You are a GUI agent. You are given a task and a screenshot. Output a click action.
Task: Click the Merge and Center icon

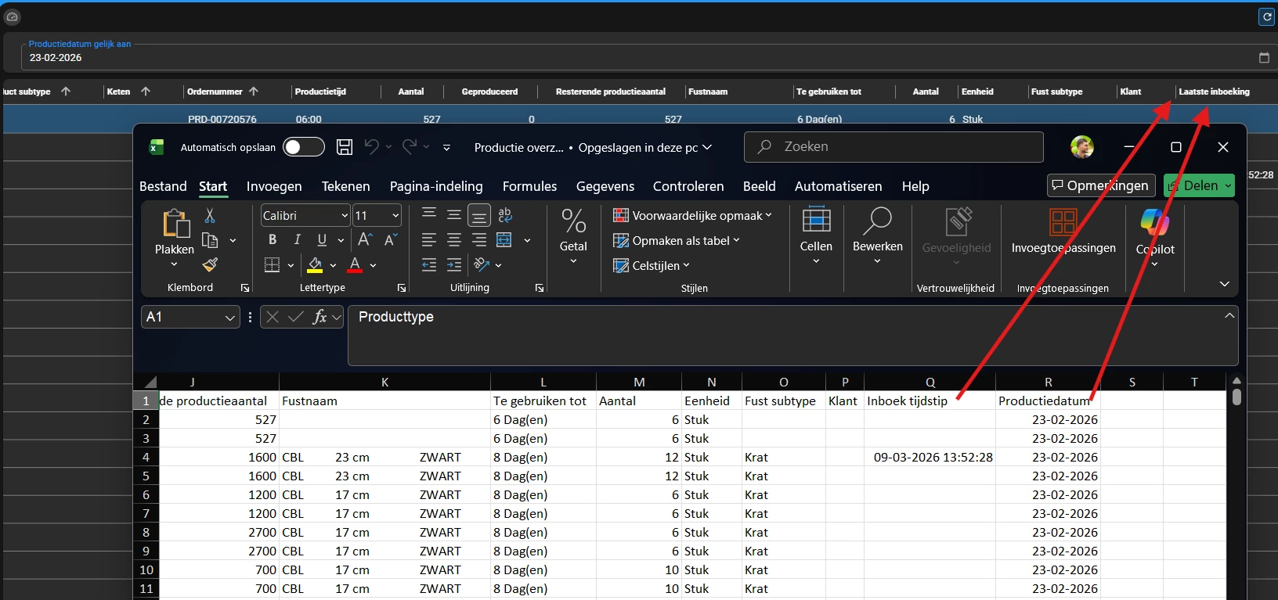(x=505, y=240)
